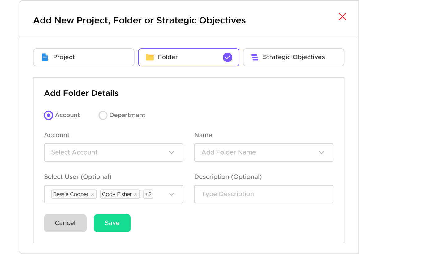Select the Account radio button

[49, 115]
